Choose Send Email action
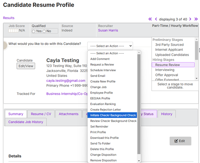The width and height of the screenshot is (200, 163). tap(98, 76)
